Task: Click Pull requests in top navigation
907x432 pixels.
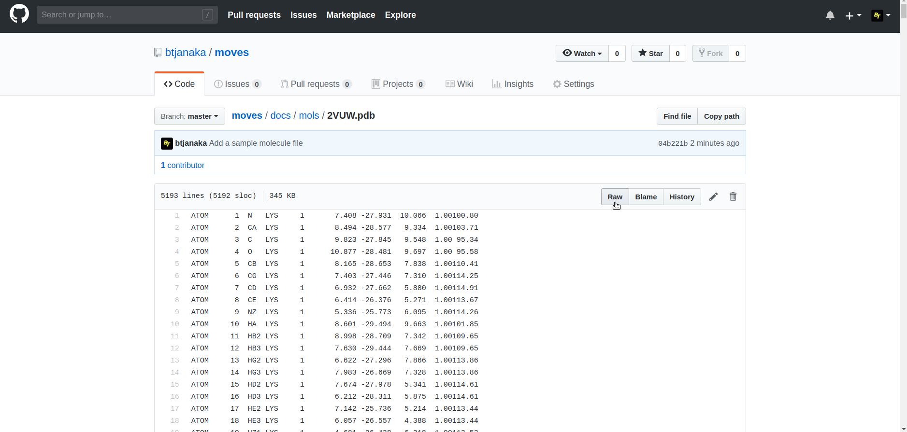Action: click(x=254, y=15)
